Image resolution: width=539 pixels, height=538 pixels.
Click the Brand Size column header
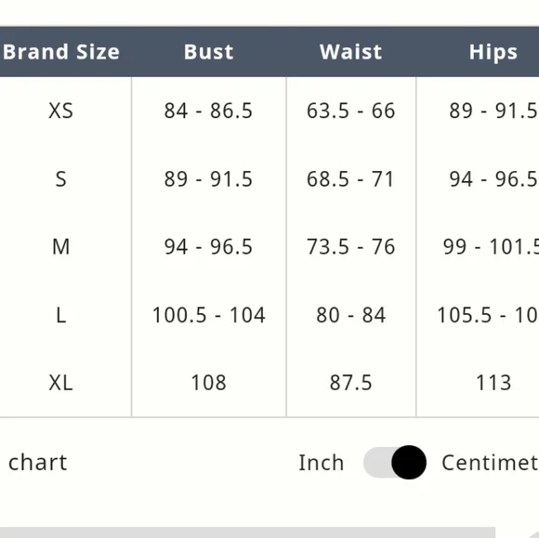tap(61, 52)
